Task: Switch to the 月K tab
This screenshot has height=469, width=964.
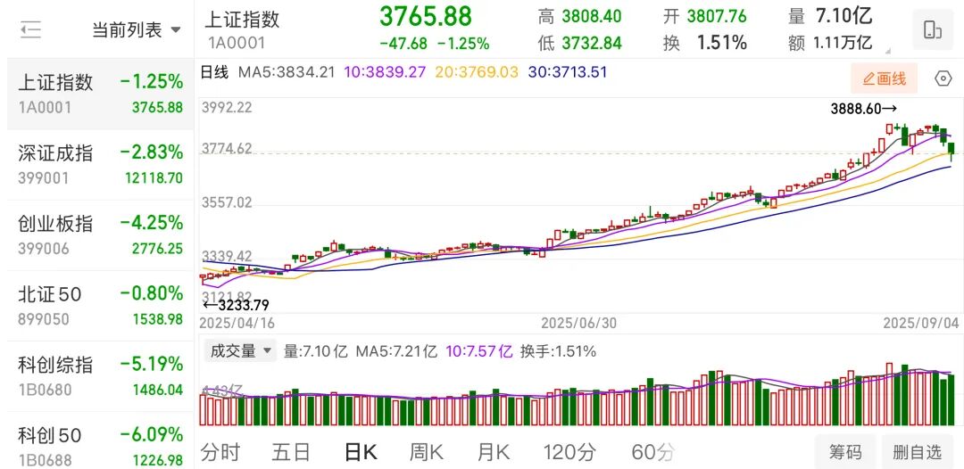Action: pos(493,452)
